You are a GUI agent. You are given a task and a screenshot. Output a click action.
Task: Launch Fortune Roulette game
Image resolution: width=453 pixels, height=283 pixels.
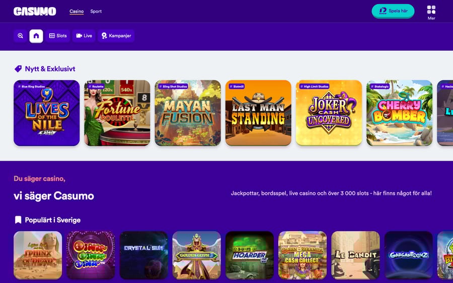tap(117, 113)
